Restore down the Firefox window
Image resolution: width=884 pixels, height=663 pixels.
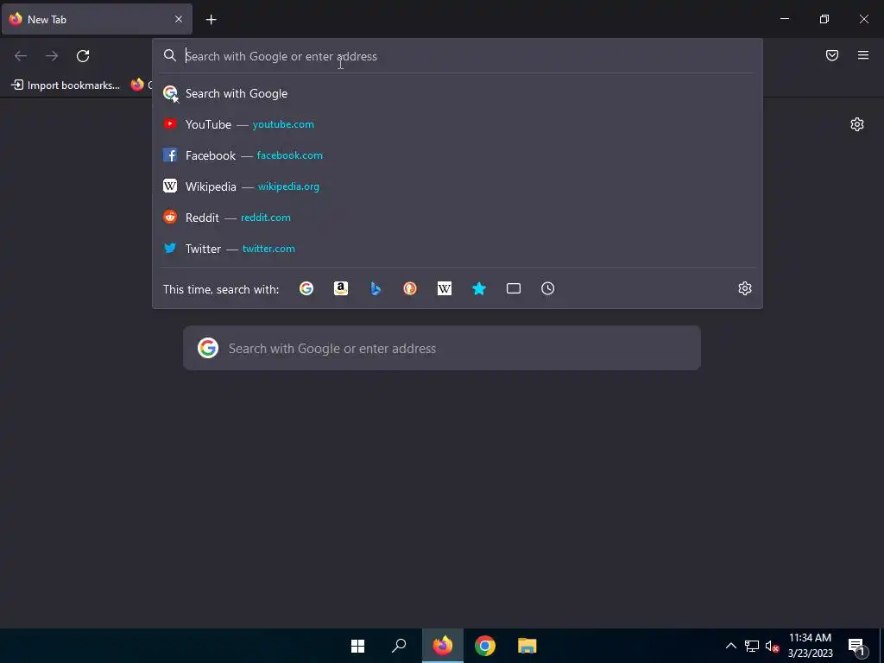coord(824,19)
